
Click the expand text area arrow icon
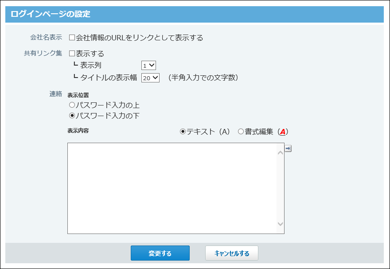[288, 148]
